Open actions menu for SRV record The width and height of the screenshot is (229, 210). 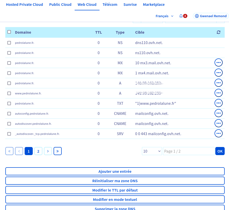tap(218, 133)
